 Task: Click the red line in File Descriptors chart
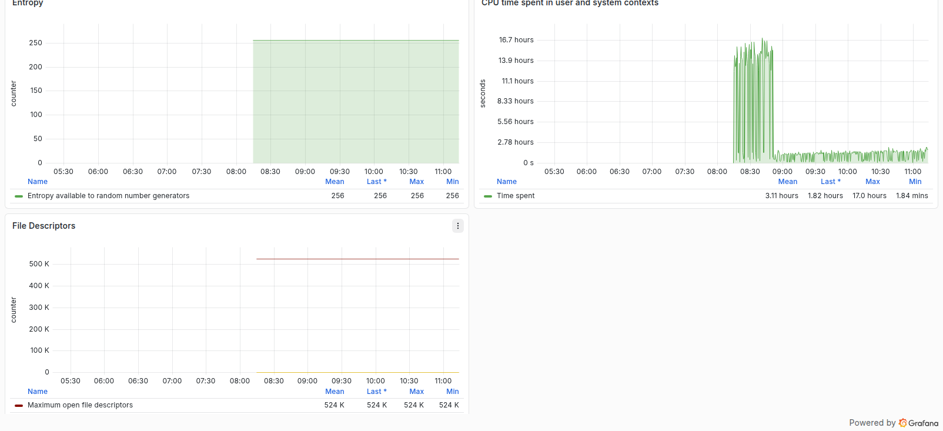click(357, 259)
